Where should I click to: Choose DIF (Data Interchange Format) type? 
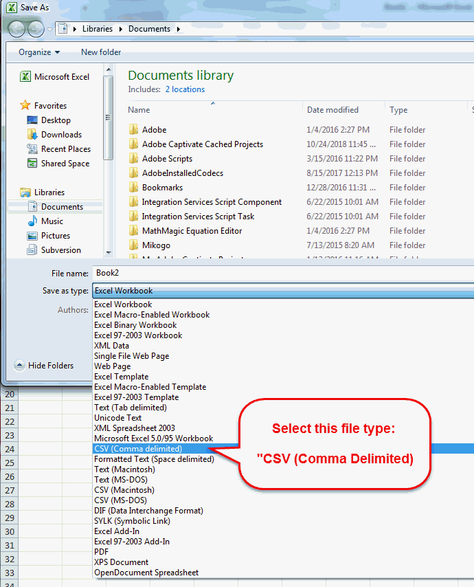(148, 511)
